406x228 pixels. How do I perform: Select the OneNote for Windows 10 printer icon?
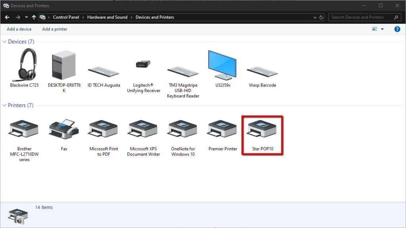[x=183, y=129]
